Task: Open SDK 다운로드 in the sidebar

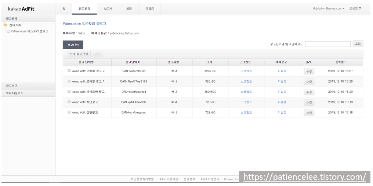Action: tap(28, 93)
